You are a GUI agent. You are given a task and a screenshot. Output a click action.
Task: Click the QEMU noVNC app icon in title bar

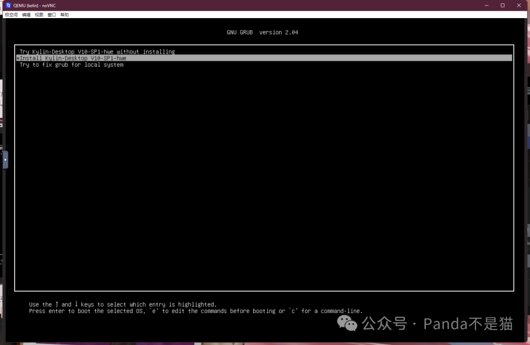pos(8,5)
